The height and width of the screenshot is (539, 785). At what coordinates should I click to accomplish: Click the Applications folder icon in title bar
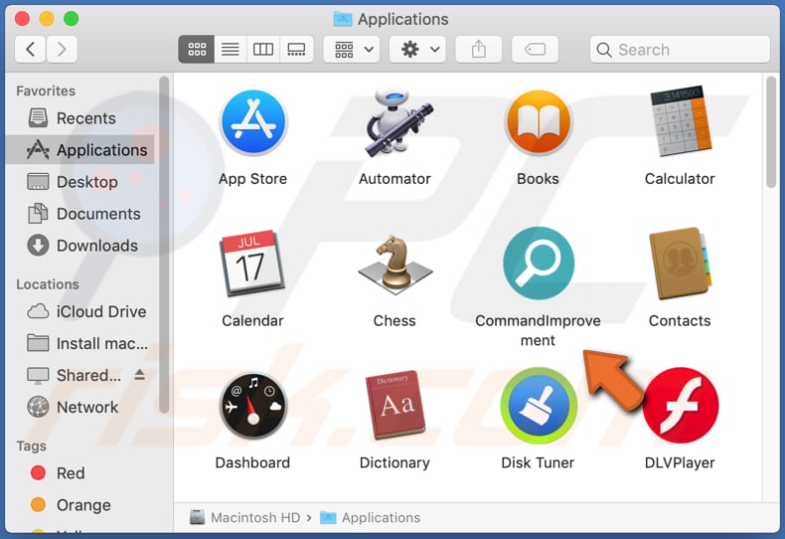[343, 19]
